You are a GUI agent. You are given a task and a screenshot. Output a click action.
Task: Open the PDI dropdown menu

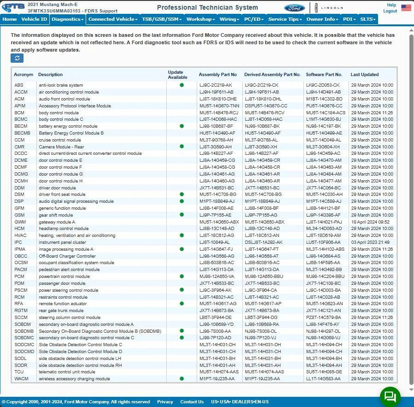tap(350, 19)
